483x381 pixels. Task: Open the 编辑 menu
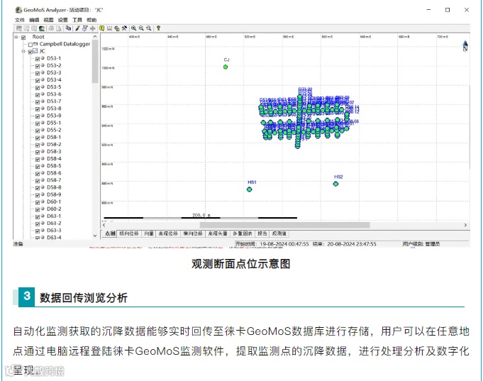(34, 20)
